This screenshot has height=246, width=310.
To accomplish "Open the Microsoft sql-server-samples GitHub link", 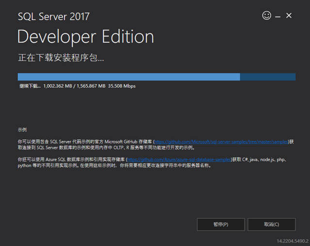I will (x=221, y=142).
